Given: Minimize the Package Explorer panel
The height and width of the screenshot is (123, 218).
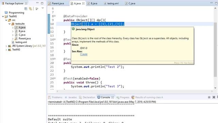Looking at the screenshot, I should [x=37, y=3].
